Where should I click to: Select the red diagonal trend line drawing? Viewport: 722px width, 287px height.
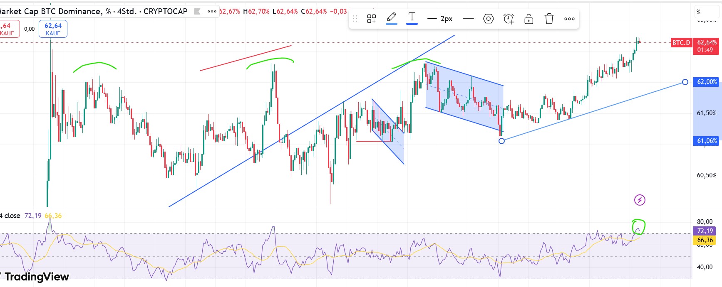click(x=246, y=58)
